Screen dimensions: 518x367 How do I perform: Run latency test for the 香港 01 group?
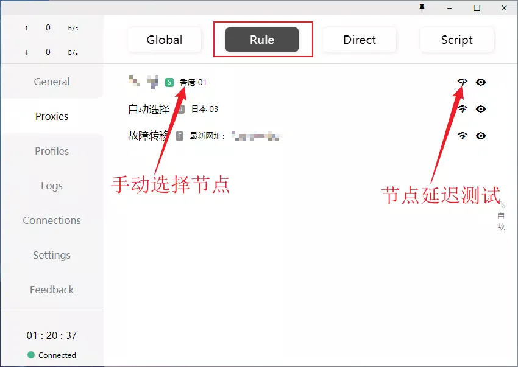(x=463, y=82)
